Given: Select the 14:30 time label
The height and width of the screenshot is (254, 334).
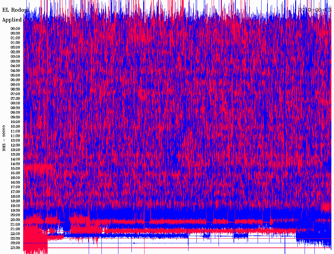Looking at the screenshot, I should click(x=15, y=164).
